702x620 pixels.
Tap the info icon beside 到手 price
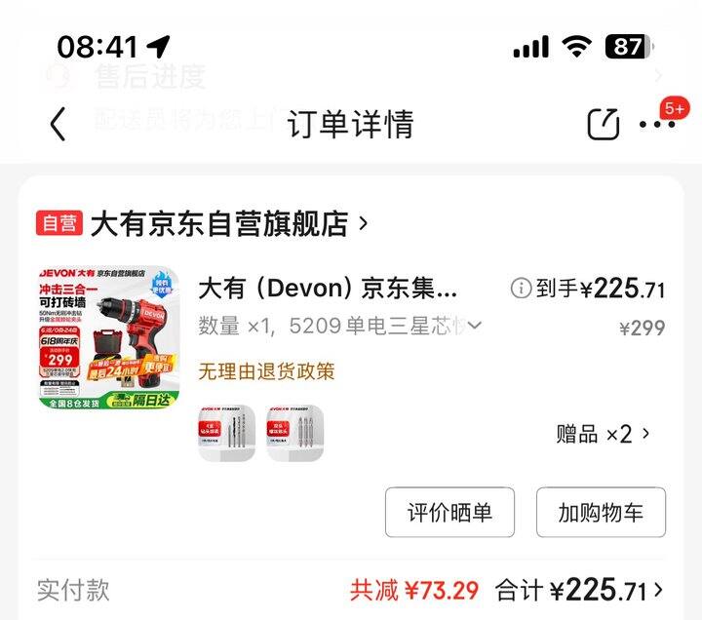(521, 289)
